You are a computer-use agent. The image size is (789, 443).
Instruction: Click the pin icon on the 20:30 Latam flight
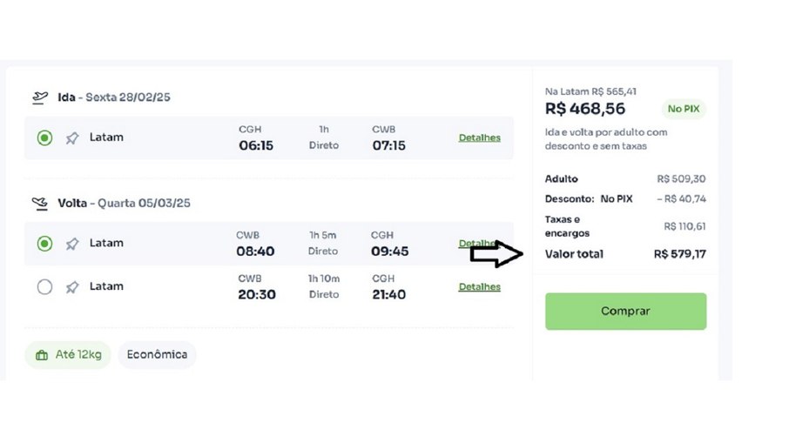[x=72, y=287]
